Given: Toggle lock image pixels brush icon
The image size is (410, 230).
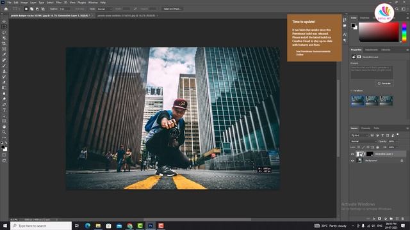Looking at the screenshot, I should coord(363,148).
